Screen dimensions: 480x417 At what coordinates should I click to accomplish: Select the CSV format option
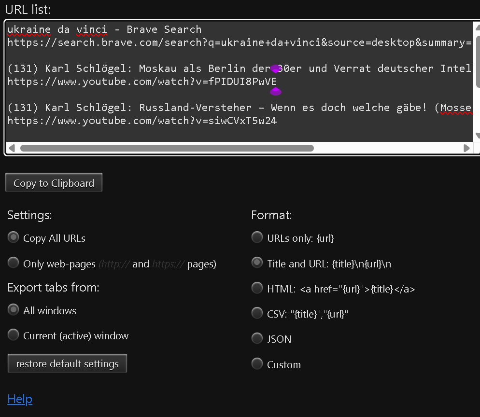(x=257, y=314)
